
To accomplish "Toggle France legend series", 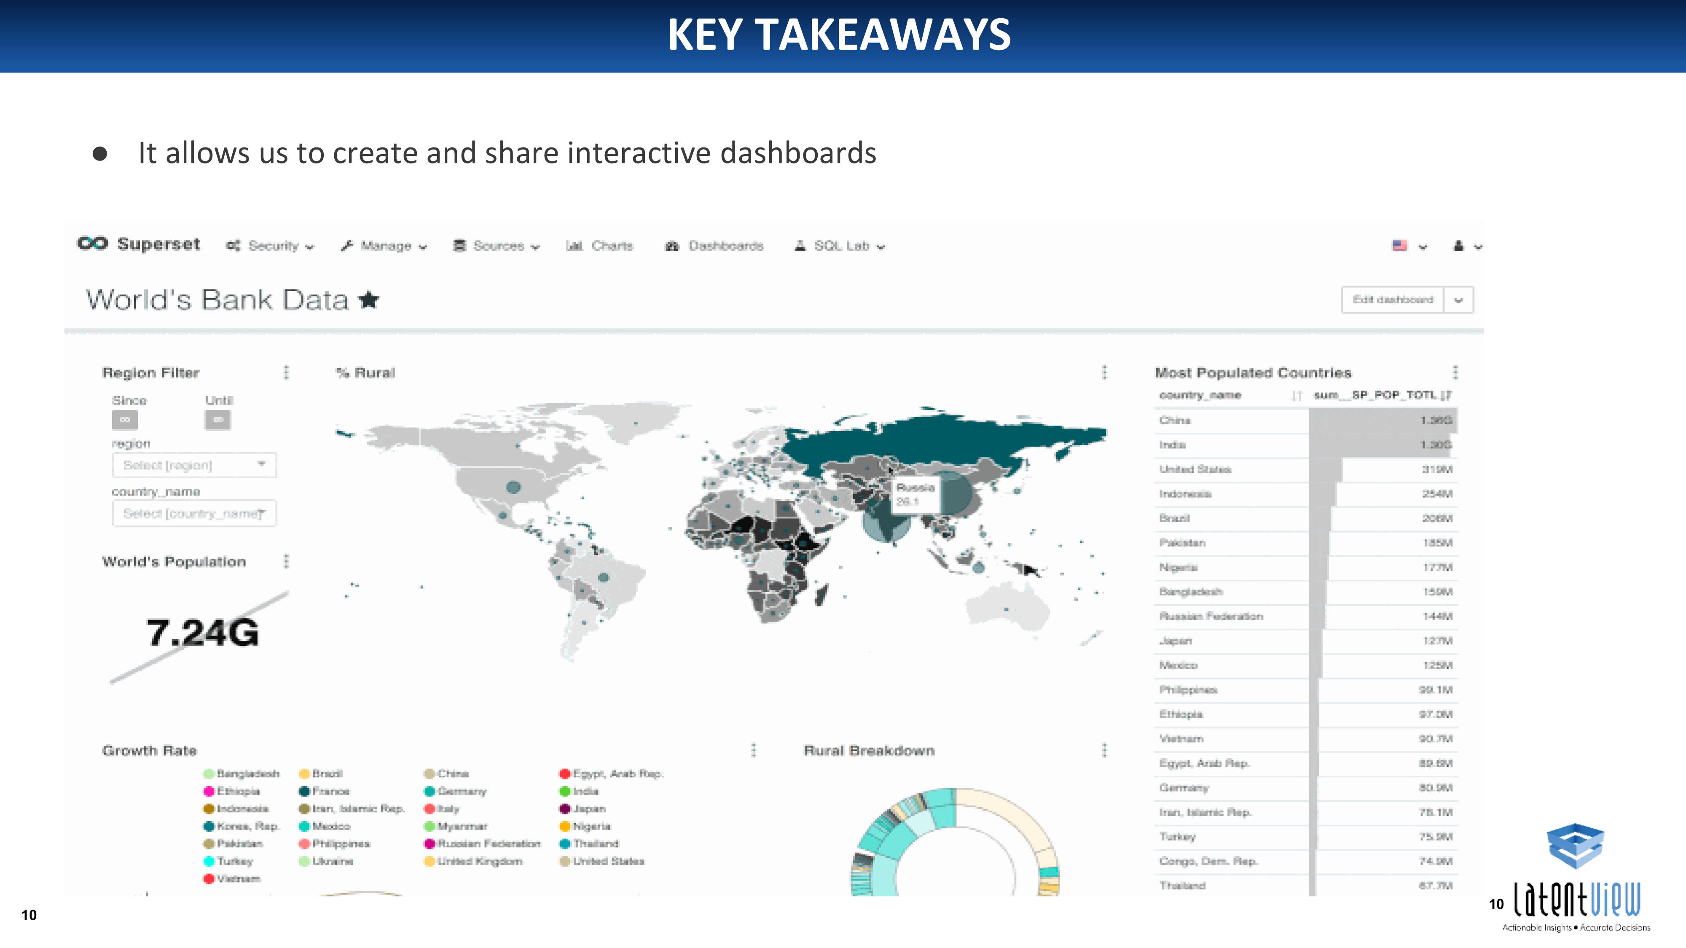I will (x=324, y=792).
